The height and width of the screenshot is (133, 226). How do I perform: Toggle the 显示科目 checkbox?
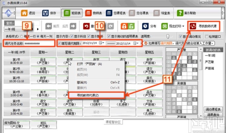(x=72, y=36)
